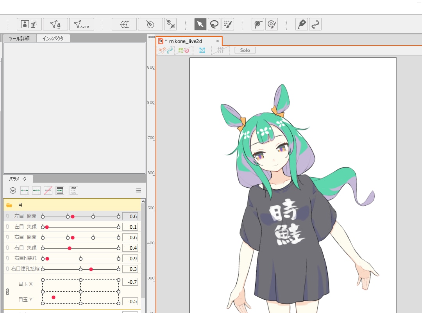Click the 目玉 Y value field -0.5
The width and height of the screenshot is (422, 313).
click(130, 301)
